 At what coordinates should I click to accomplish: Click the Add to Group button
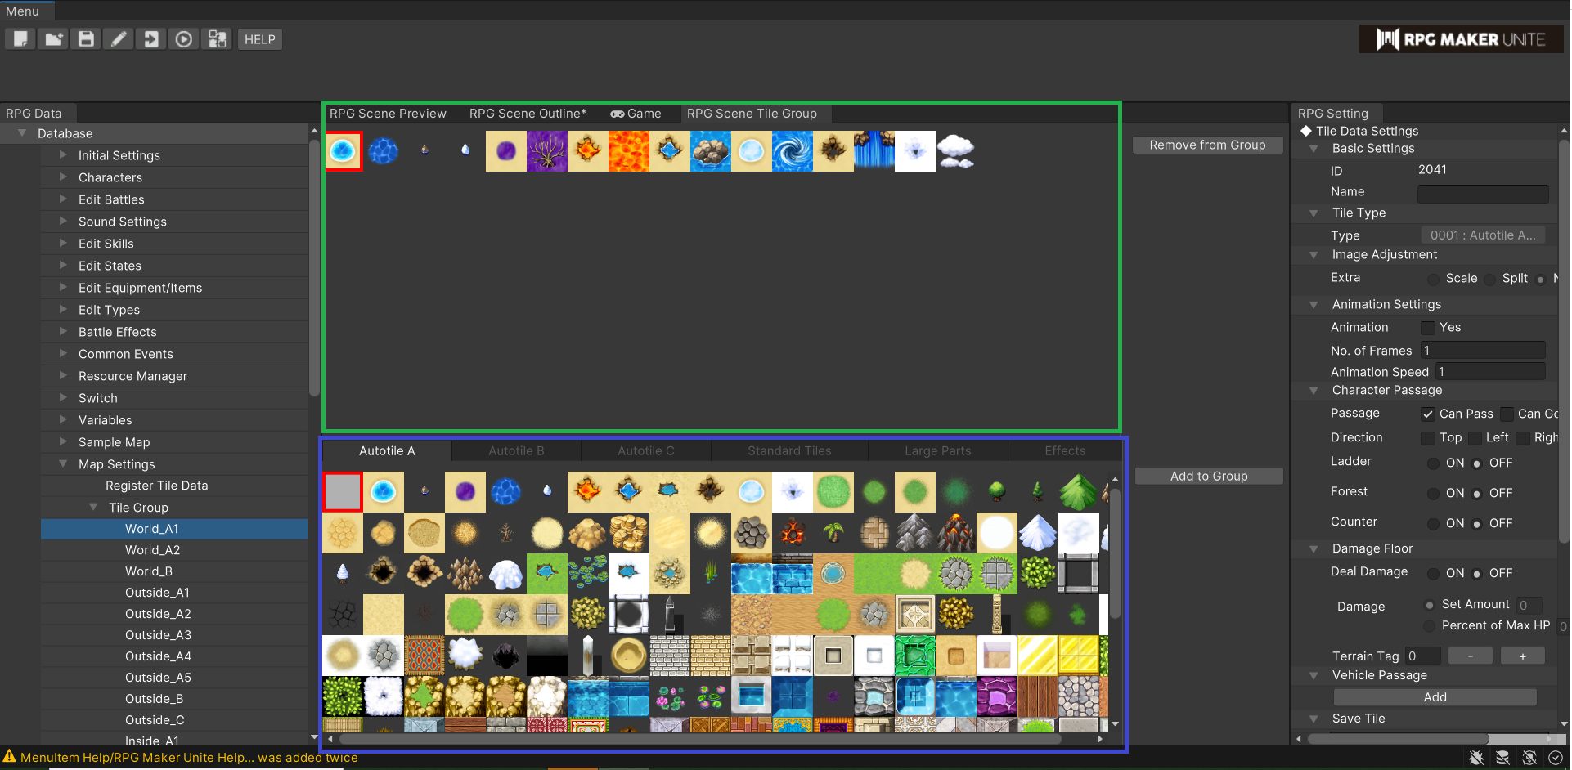click(1209, 476)
